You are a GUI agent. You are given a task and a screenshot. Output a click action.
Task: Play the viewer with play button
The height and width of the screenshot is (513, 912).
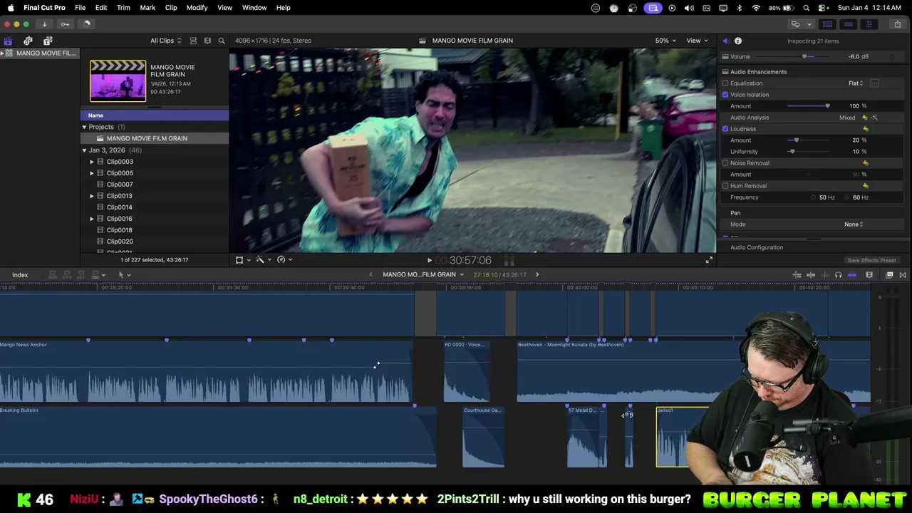point(429,261)
